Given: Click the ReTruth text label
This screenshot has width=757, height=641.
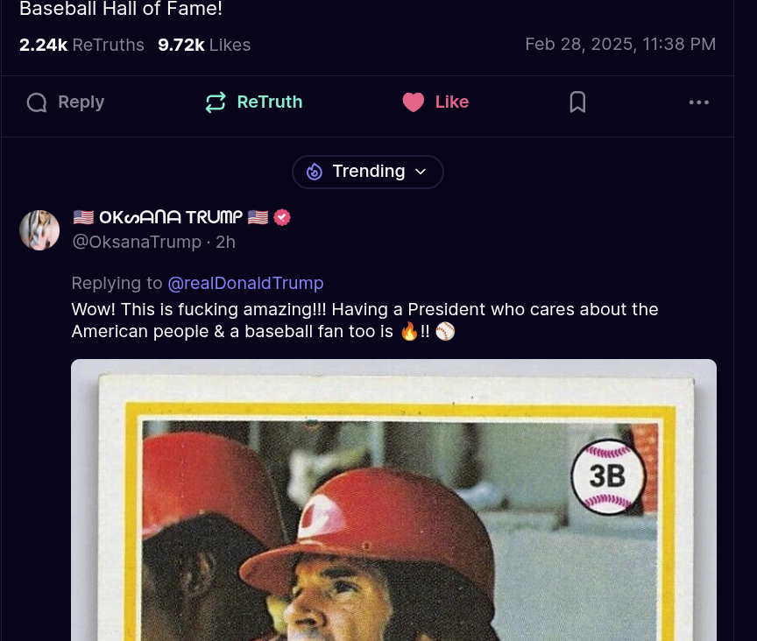Looking at the screenshot, I should click(269, 102).
